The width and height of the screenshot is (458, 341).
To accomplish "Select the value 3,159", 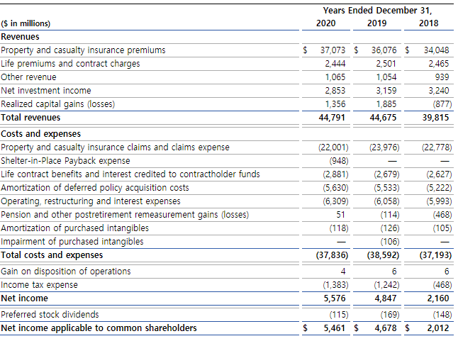I will [x=386, y=91].
